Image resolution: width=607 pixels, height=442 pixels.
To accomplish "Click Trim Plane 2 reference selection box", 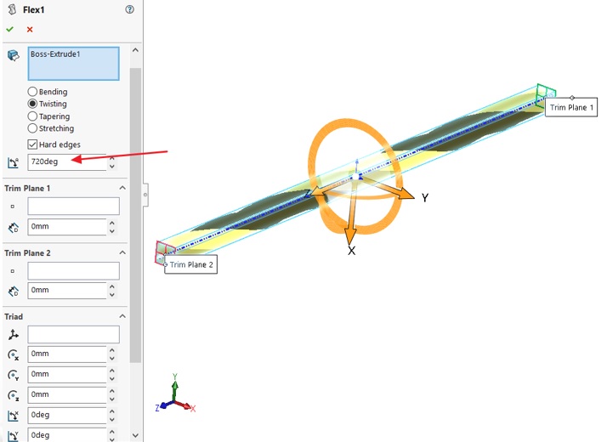I will pos(74,271).
